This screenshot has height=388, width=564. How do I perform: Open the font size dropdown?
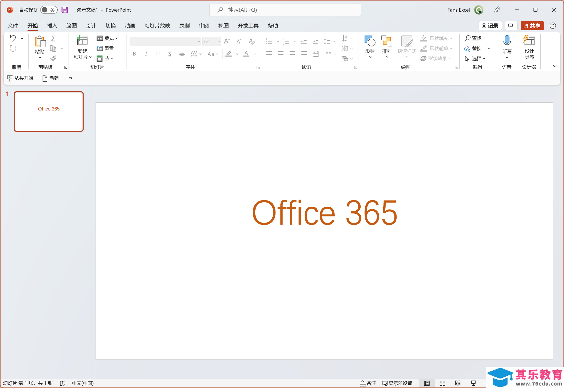(219, 41)
